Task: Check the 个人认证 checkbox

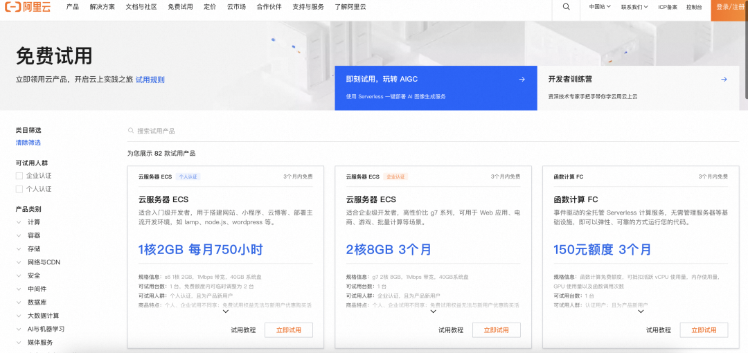Action: pos(19,189)
